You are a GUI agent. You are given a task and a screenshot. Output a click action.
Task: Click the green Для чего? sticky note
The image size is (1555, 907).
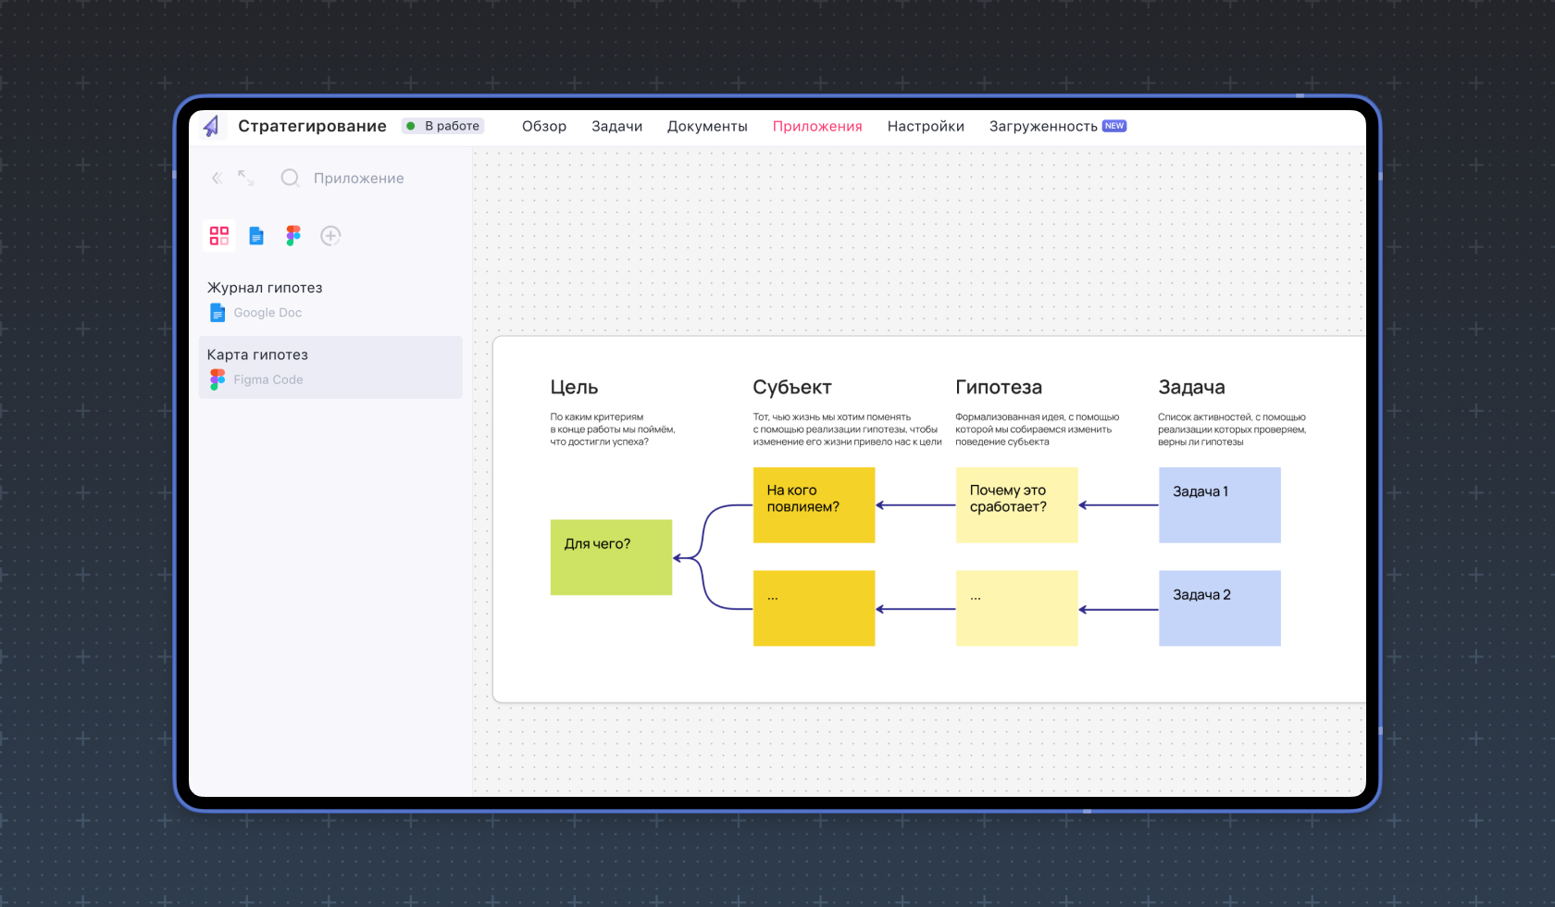tap(611, 557)
